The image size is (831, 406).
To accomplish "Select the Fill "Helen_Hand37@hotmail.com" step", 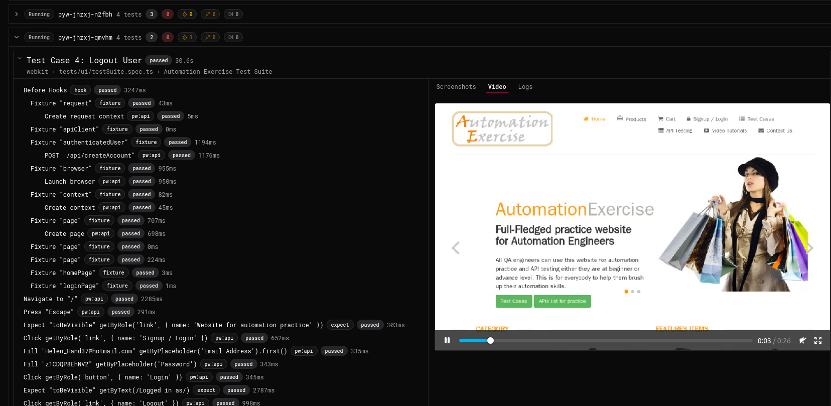I will pyautogui.click(x=196, y=351).
